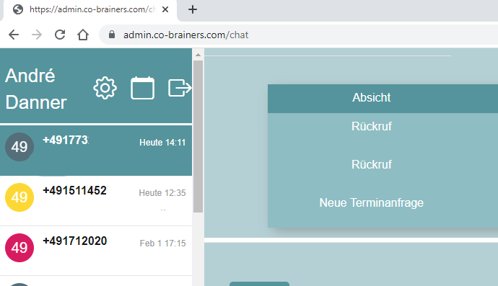Open the settings gear icon
The height and width of the screenshot is (286, 498).
[x=105, y=88]
